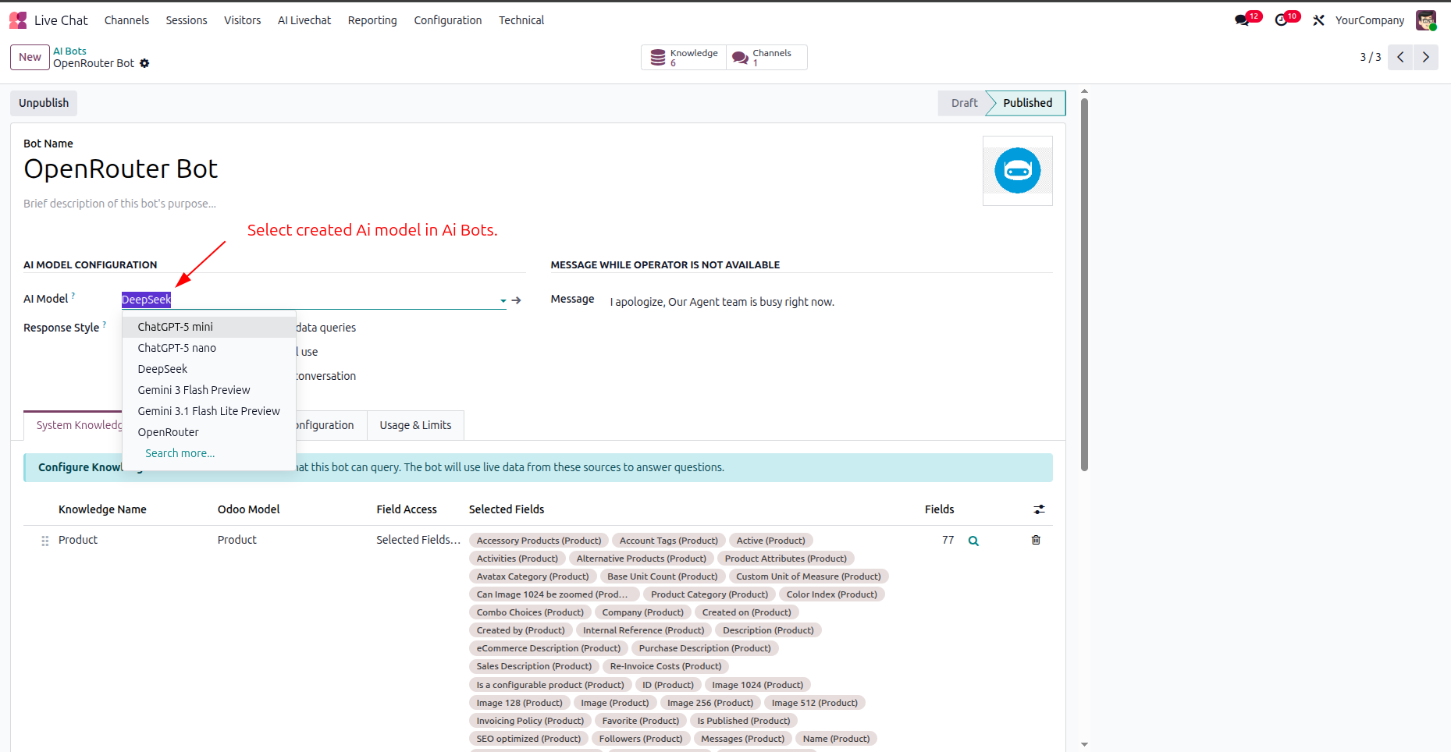Click the New button
Screen dimensions: 1451x752
point(30,57)
